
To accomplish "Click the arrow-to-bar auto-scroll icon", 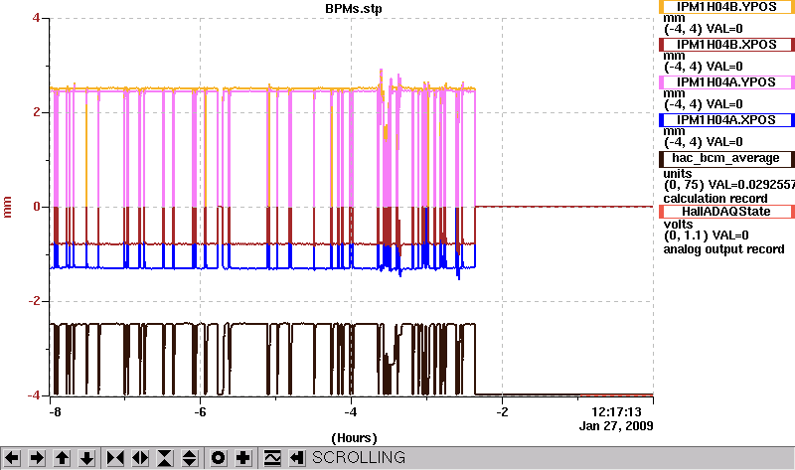I will click(x=297, y=458).
